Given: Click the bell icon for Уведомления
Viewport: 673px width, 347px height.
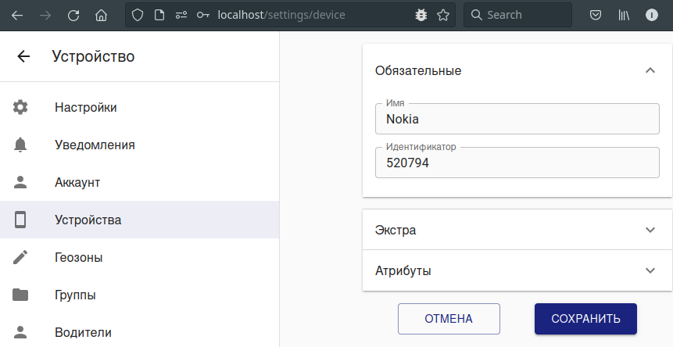Looking at the screenshot, I should click(20, 145).
